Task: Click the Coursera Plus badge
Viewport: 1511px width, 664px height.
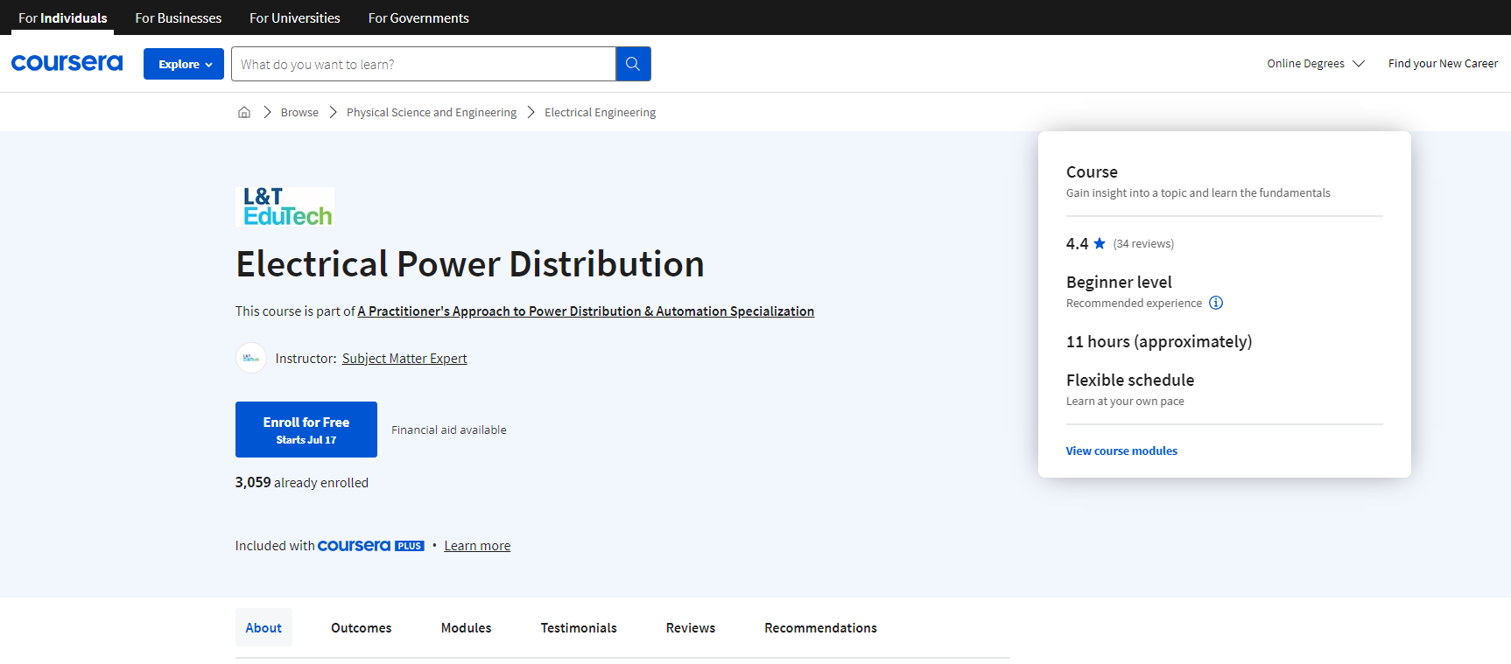Action: point(370,546)
